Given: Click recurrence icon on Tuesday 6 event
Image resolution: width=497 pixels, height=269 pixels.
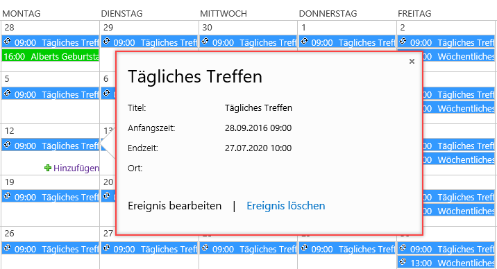Looking at the screenshot, I should (x=106, y=94).
